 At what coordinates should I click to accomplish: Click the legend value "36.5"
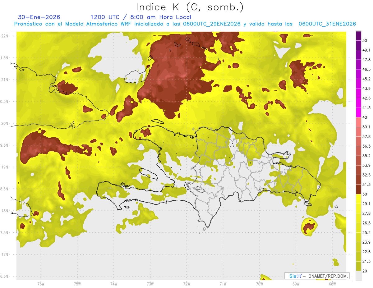click(366, 146)
